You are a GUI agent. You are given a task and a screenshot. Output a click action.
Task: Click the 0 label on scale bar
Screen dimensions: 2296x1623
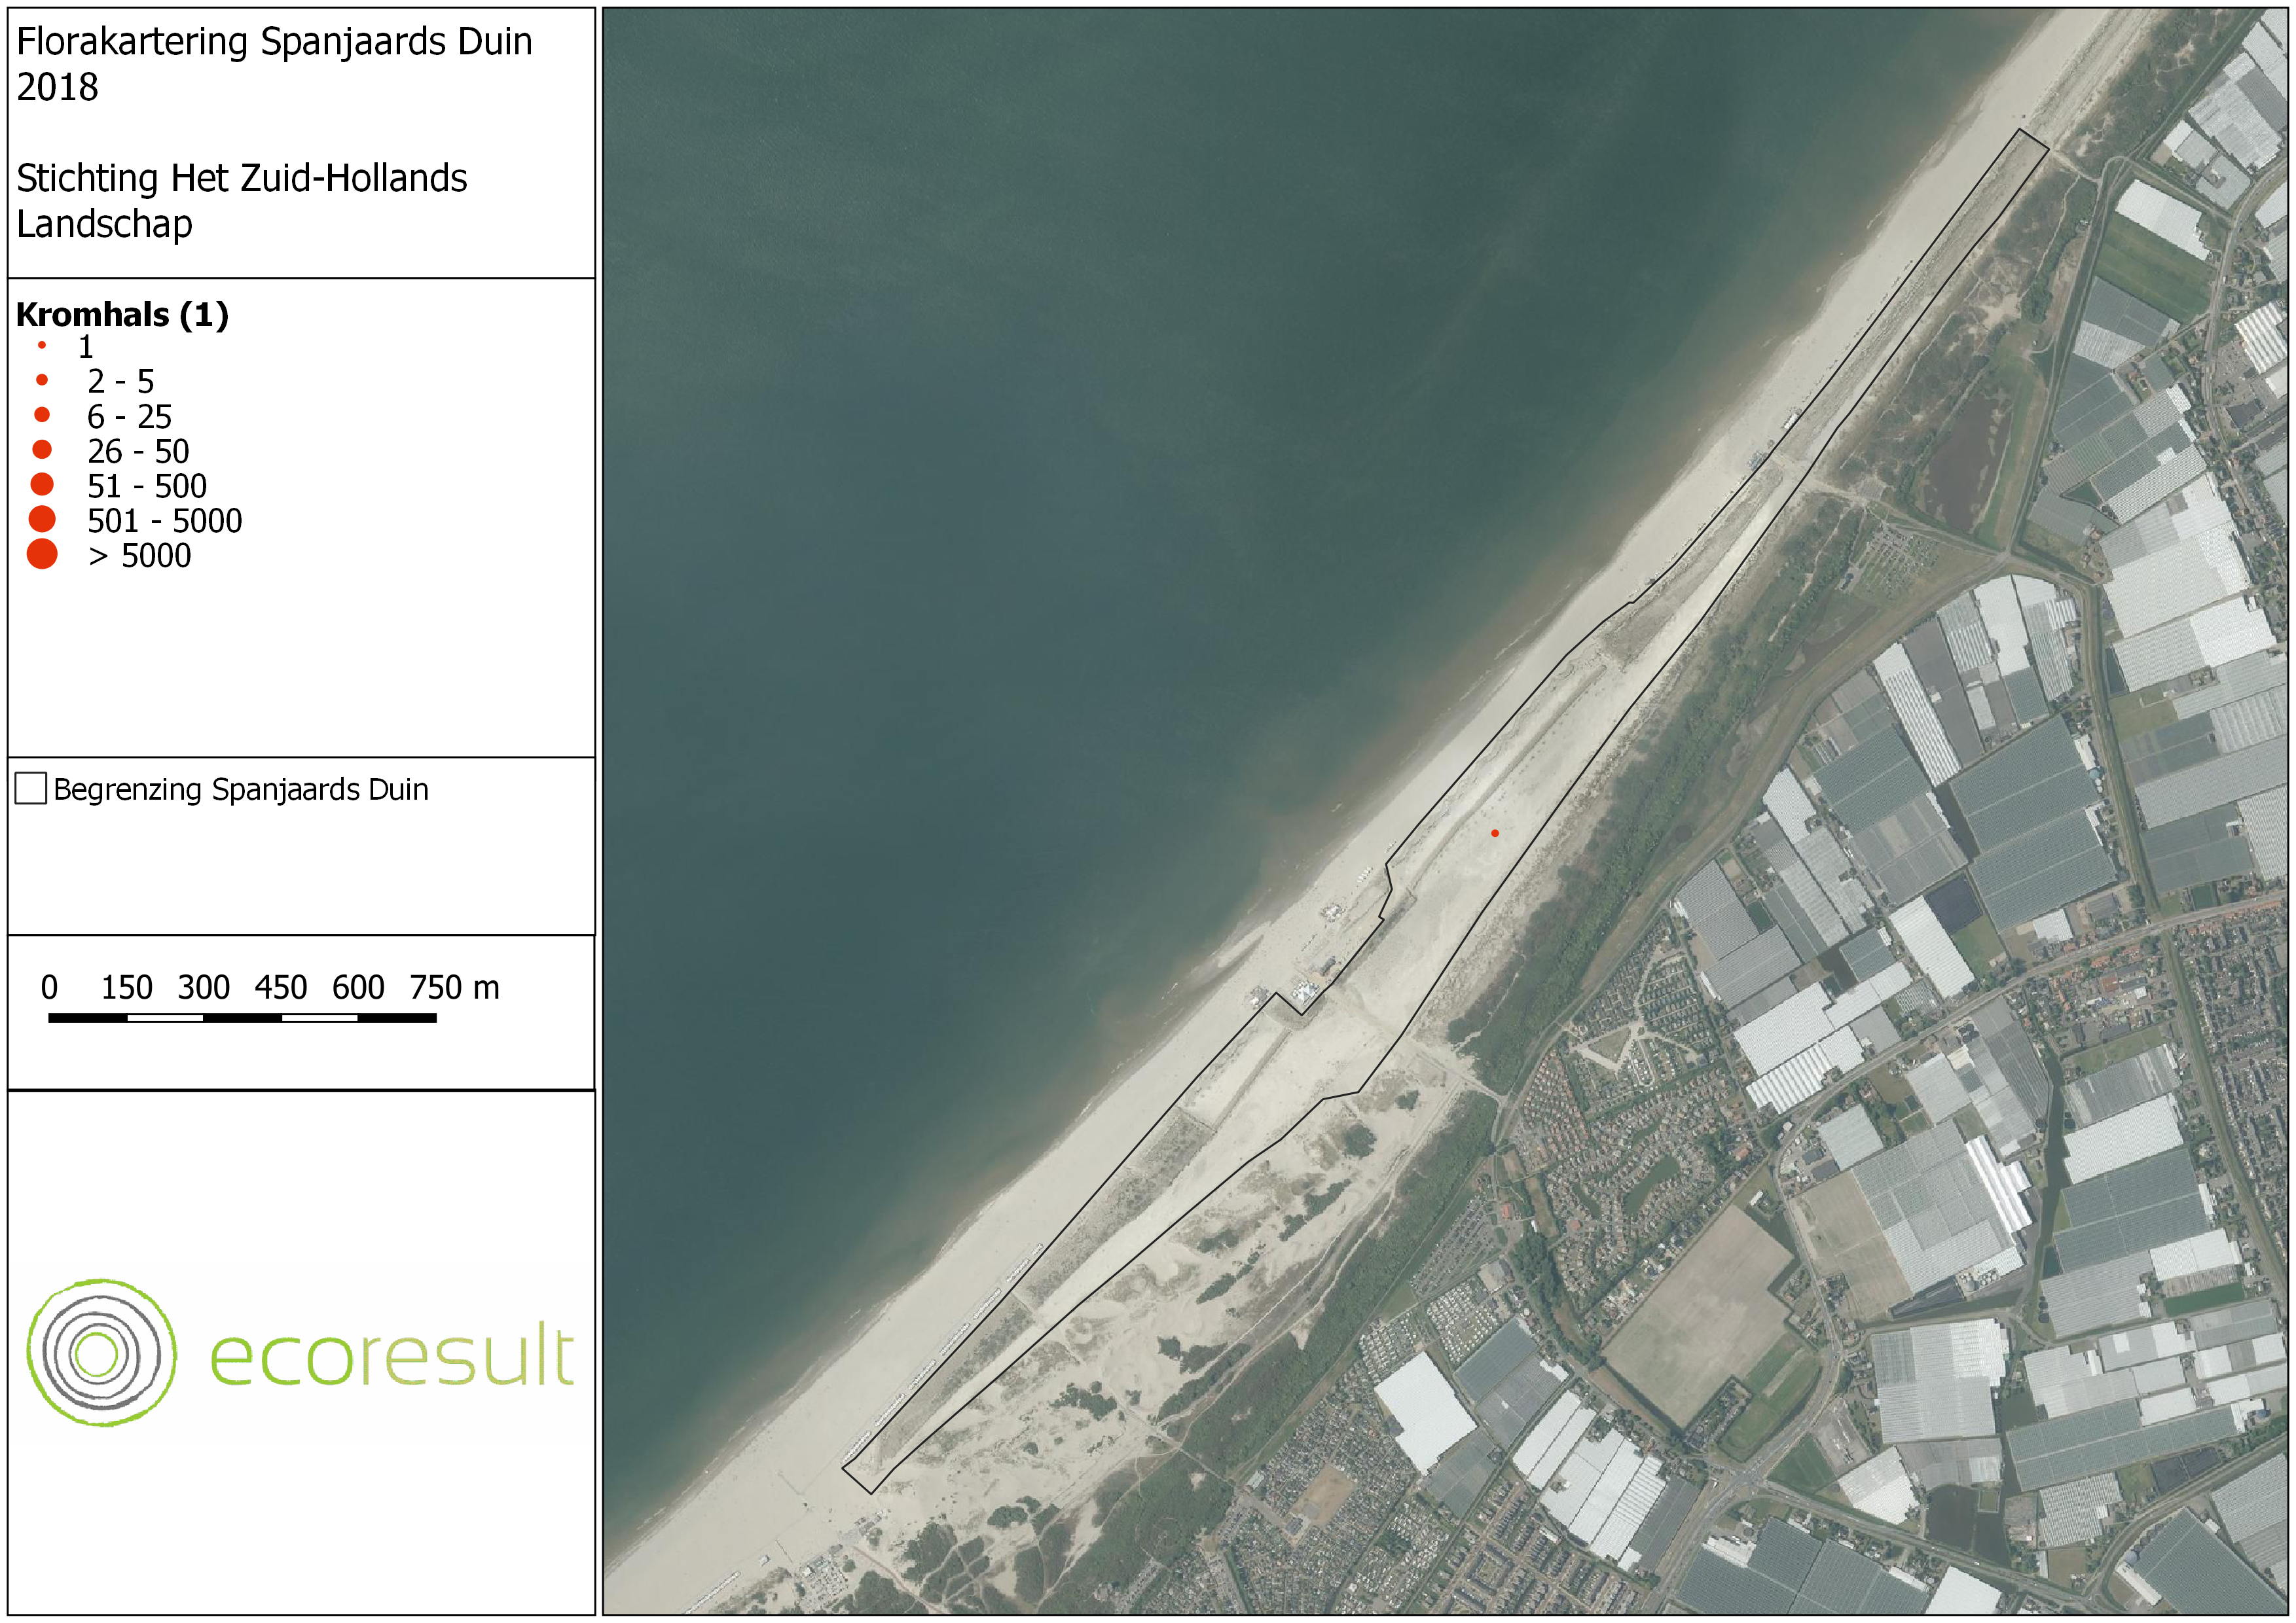pos(49,988)
